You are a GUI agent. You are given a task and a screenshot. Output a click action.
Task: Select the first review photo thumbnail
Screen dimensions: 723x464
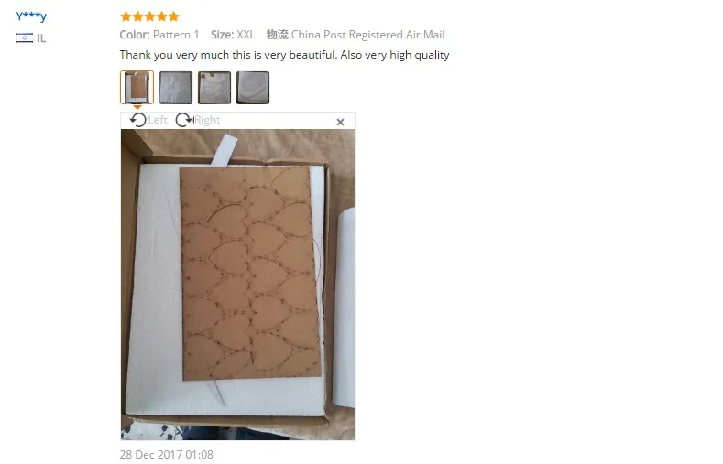tap(137, 88)
